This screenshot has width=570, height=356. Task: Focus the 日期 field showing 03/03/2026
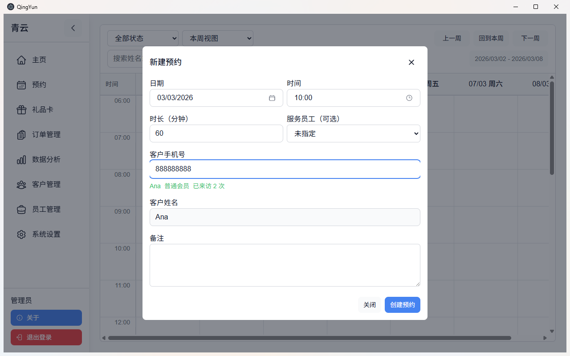tap(216, 98)
